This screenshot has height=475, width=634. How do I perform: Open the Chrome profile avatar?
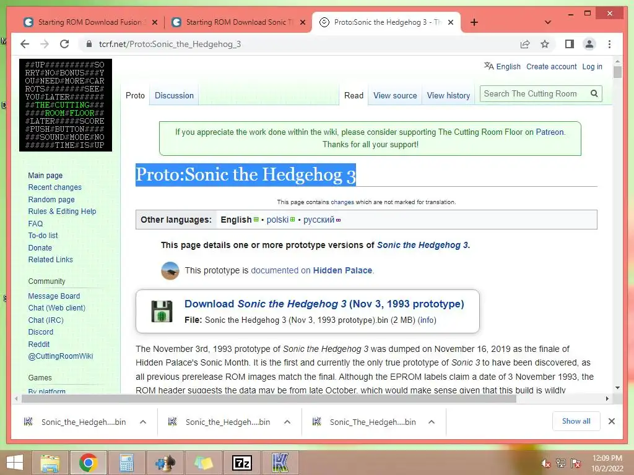coord(589,44)
